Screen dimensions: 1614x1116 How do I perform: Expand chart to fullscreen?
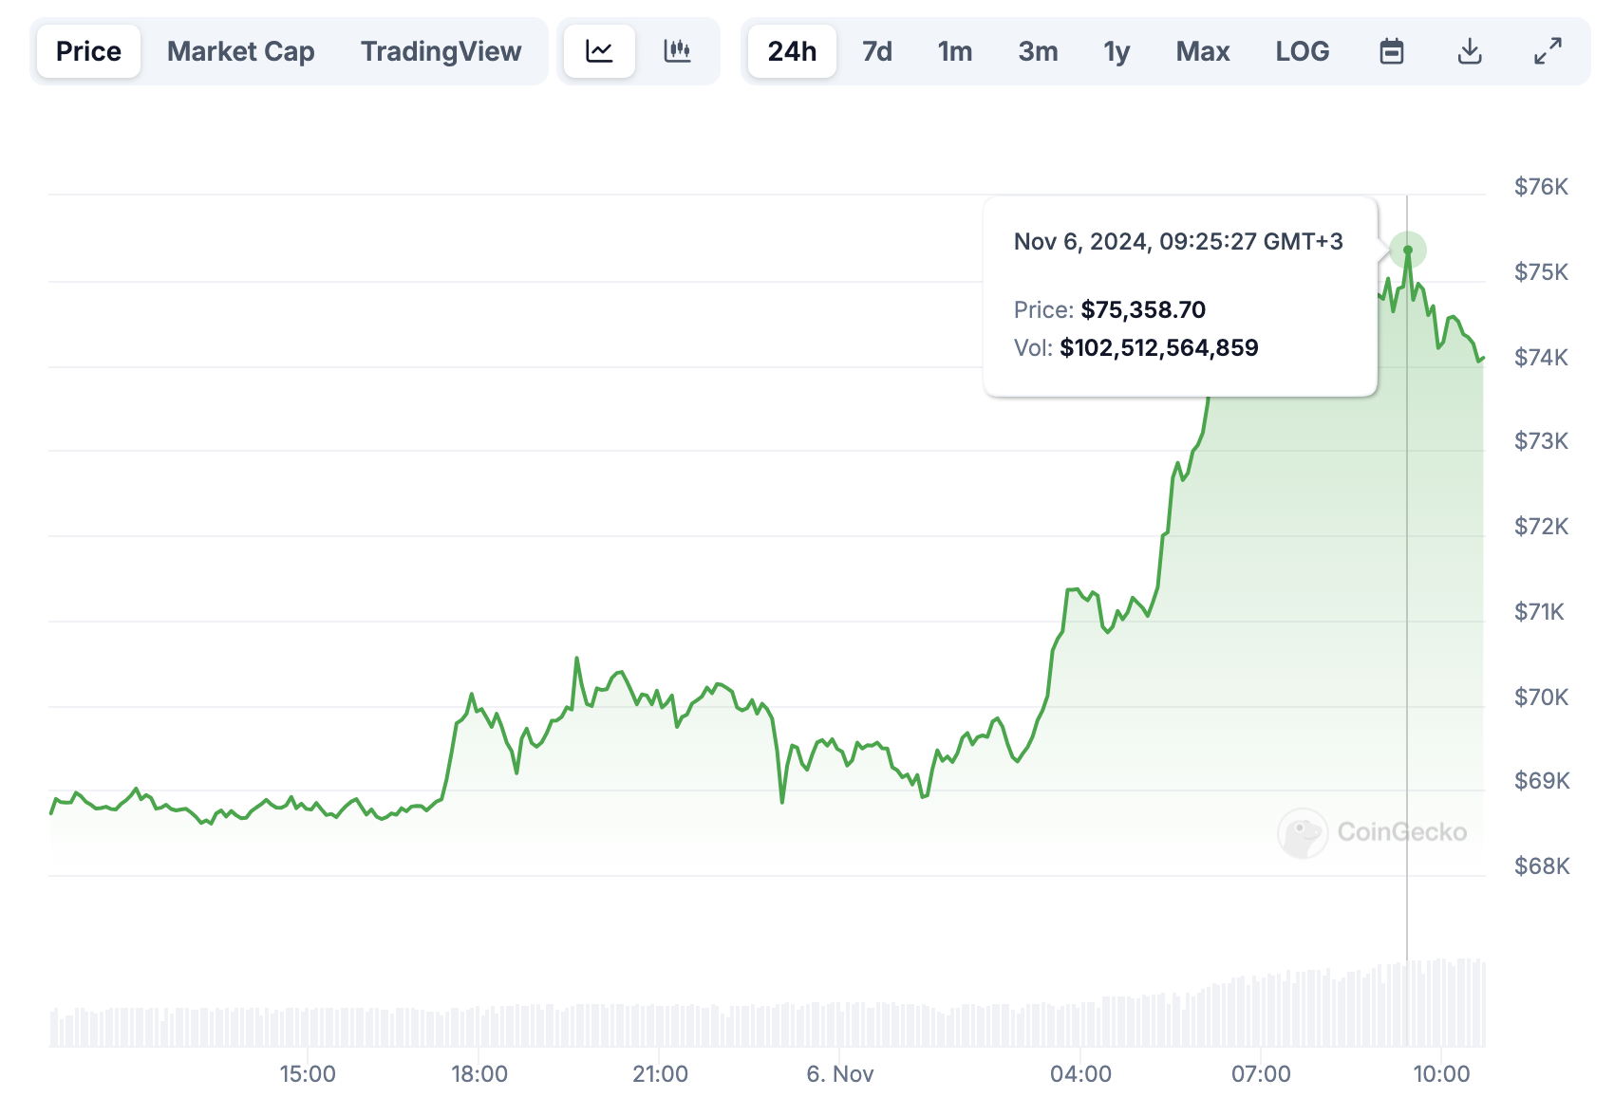point(1548,51)
